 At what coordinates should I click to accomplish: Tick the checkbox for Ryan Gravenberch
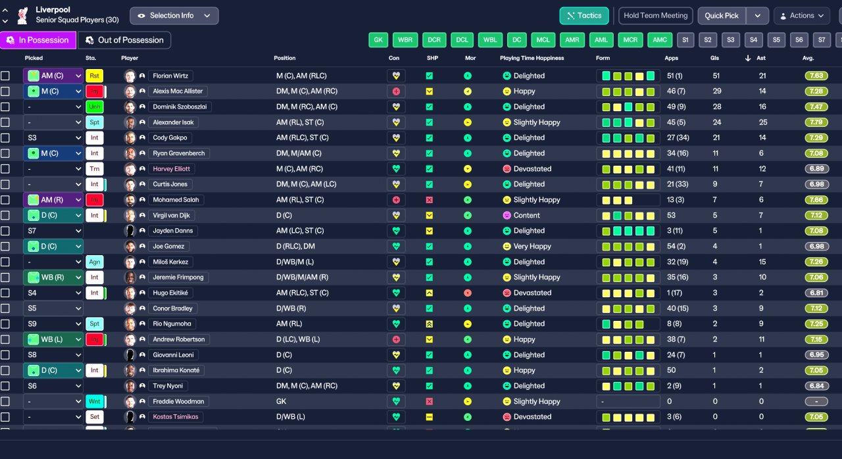point(5,153)
